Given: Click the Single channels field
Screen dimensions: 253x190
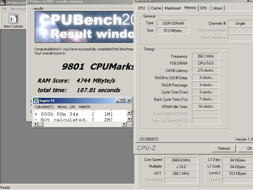Looking at the screenshot, I should 240,23.
